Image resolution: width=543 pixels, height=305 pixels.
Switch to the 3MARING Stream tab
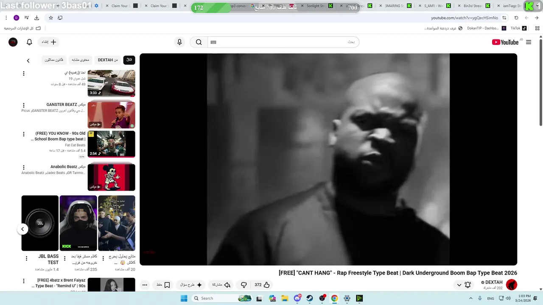394,6
